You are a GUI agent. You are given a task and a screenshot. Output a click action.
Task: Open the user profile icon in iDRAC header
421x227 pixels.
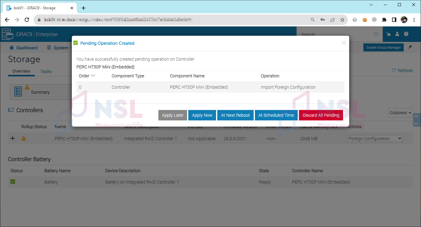[x=397, y=34]
